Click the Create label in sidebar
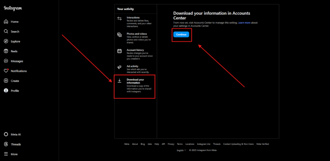The height and width of the screenshot is (161, 330). tap(15, 81)
